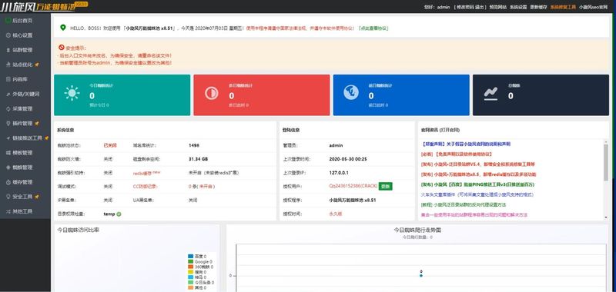The image size is (616, 292).
Task: Click the rocket badge beside 安全工具
Action: (37, 197)
